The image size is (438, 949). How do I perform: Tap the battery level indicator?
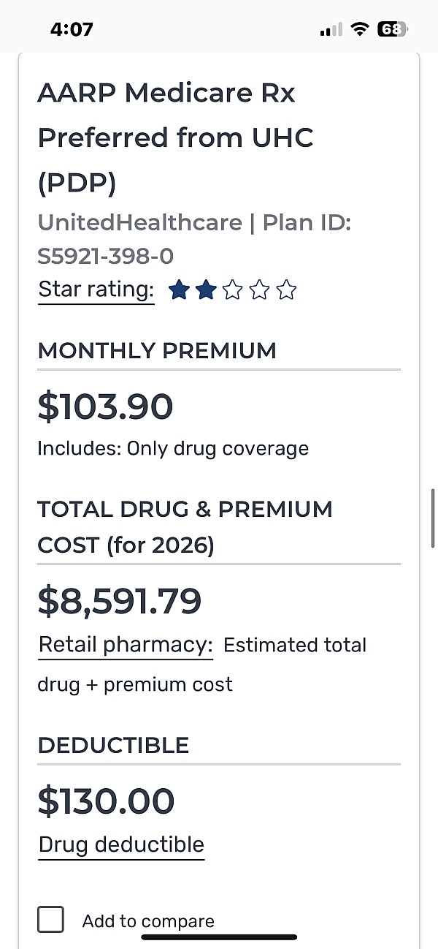pos(392,29)
